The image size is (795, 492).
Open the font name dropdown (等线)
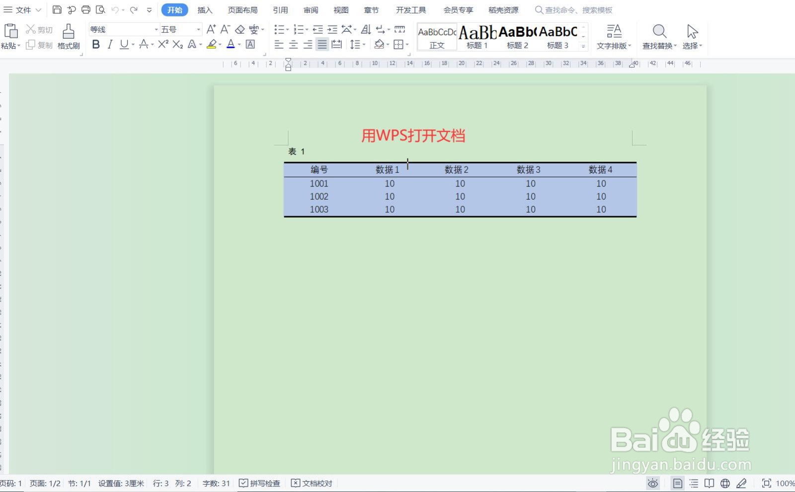[x=156, y=30]
